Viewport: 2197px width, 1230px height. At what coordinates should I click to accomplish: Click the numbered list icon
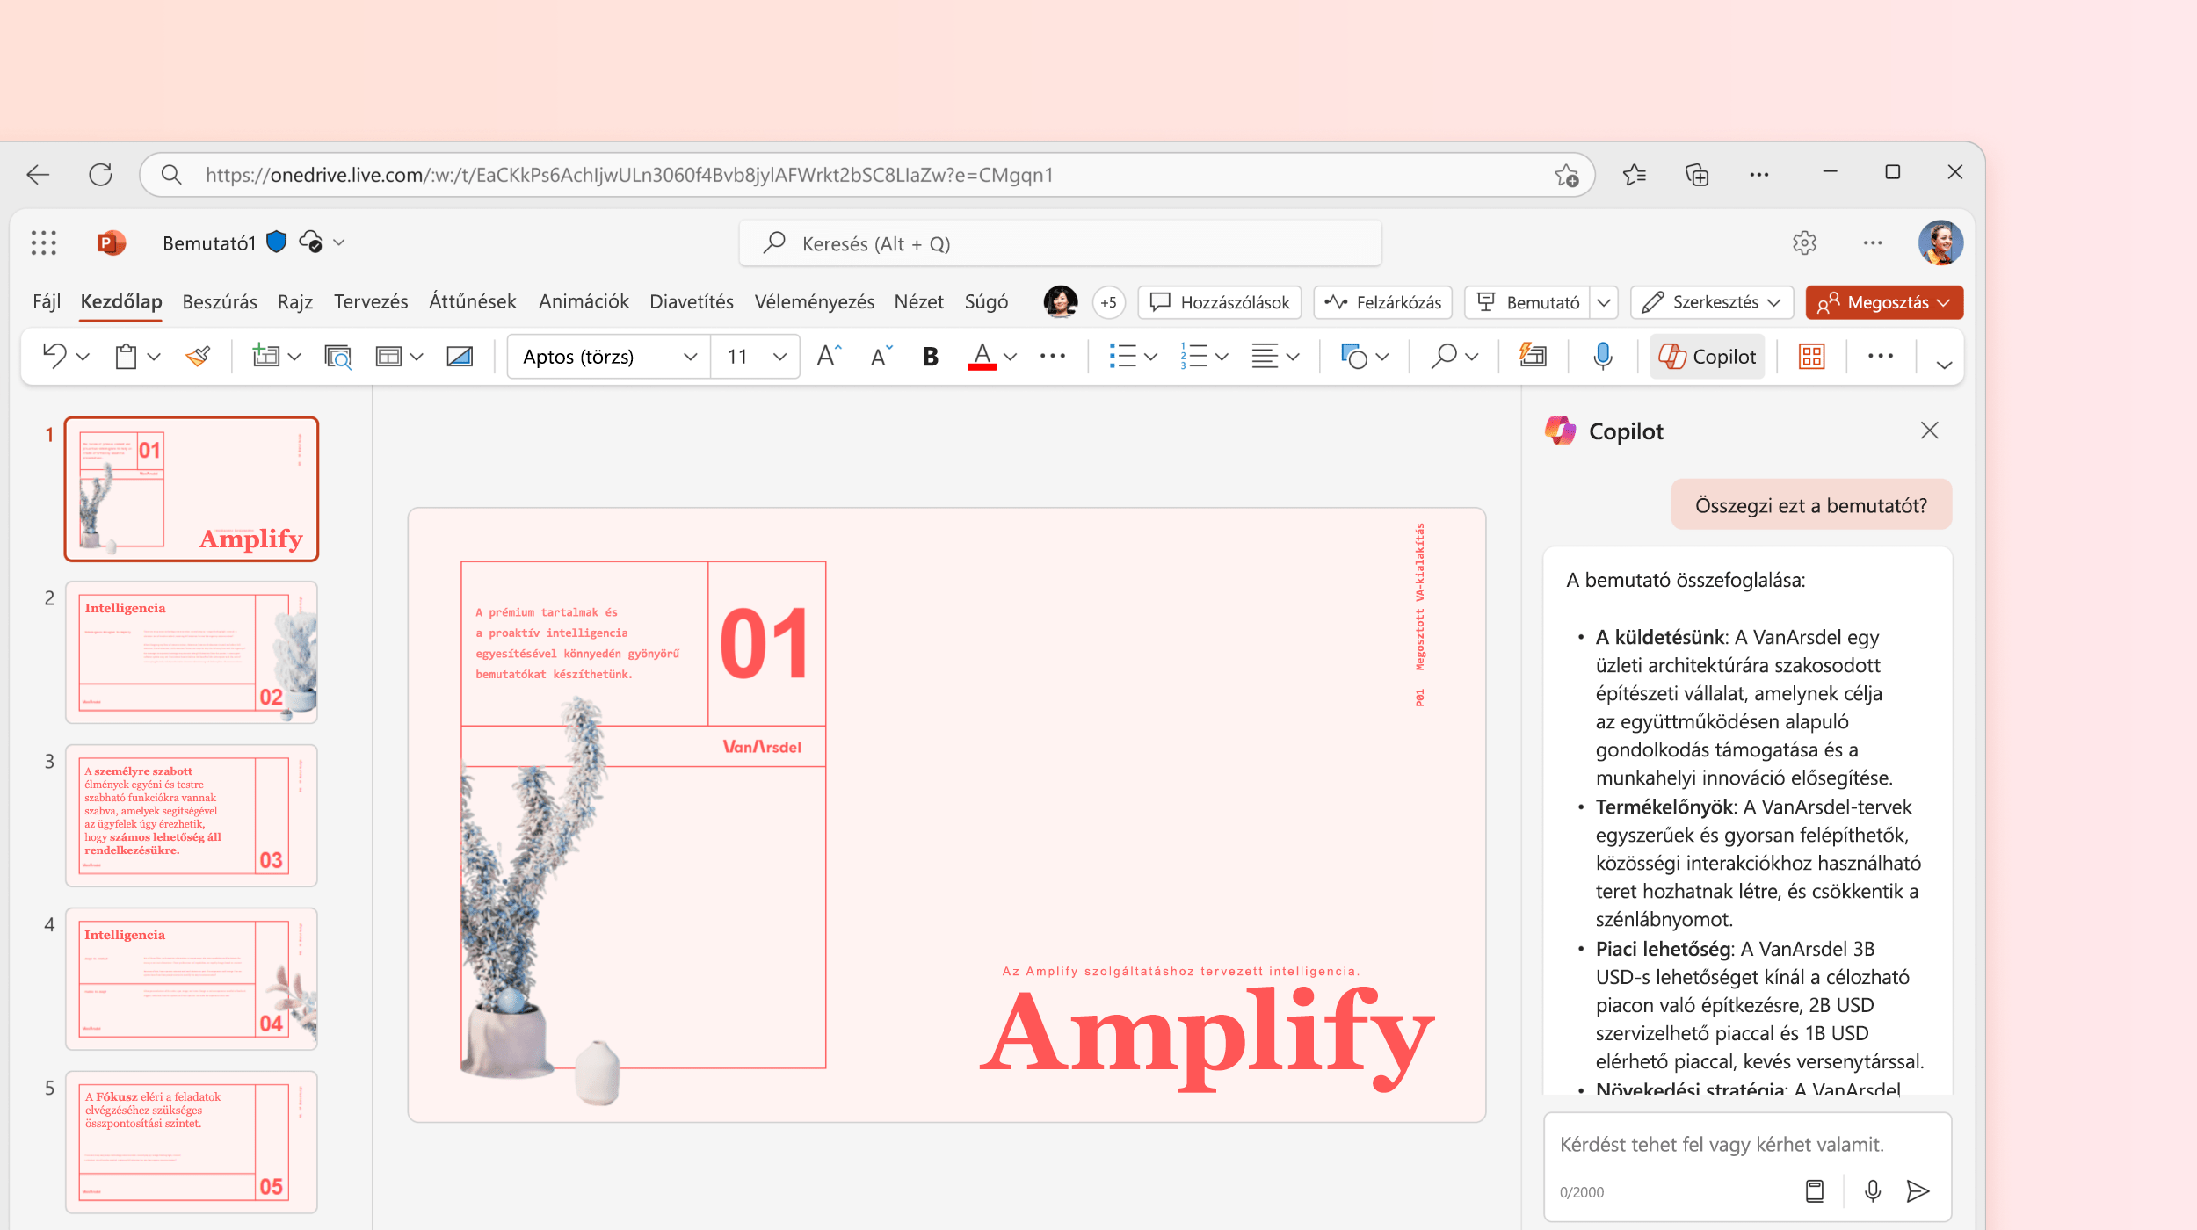[1193, 356]
